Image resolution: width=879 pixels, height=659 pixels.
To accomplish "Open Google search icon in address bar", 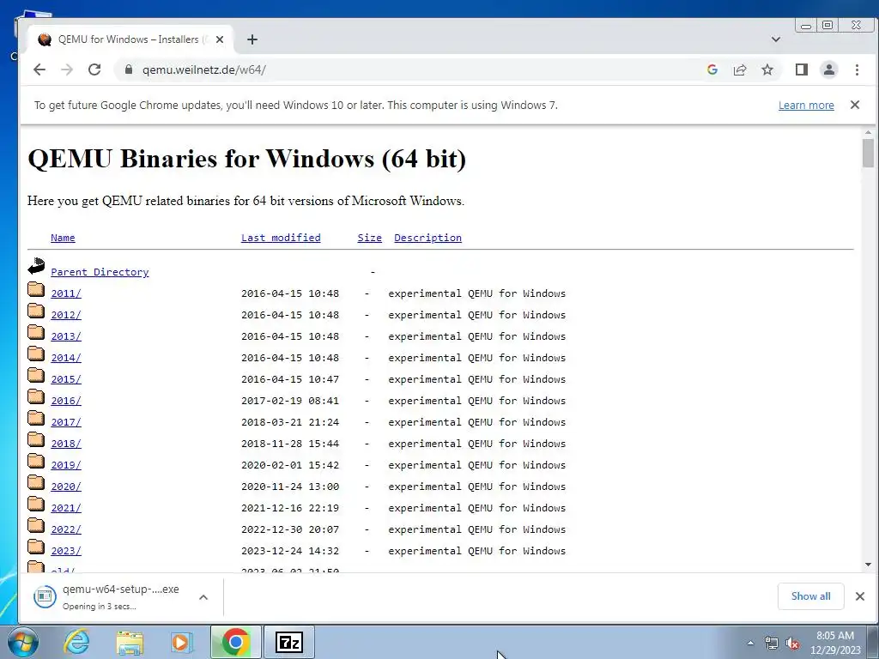I will (x=712, y=70).
